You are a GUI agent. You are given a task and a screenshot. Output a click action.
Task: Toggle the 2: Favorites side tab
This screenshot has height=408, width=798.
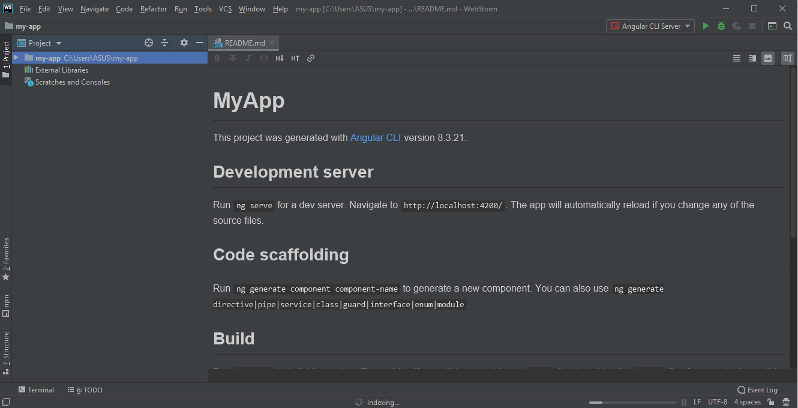6,259
